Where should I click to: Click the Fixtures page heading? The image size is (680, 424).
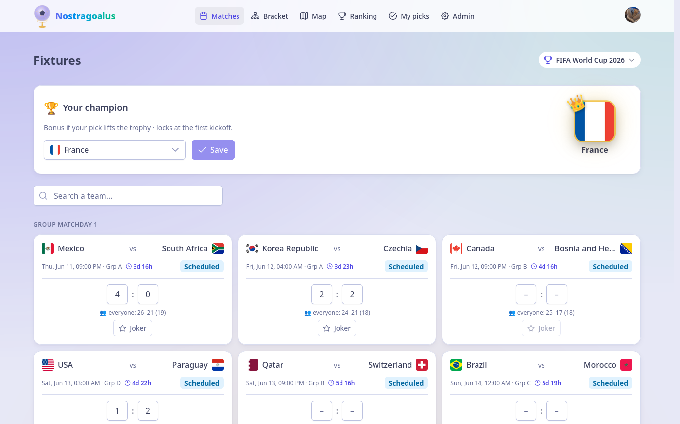(x=57, y=61)
